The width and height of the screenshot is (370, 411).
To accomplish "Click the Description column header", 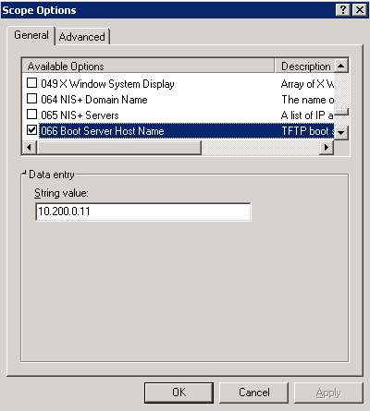I will [304, 66].
